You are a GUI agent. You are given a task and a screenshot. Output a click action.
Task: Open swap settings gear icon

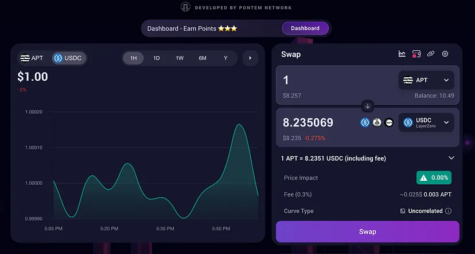click(445, 54)
